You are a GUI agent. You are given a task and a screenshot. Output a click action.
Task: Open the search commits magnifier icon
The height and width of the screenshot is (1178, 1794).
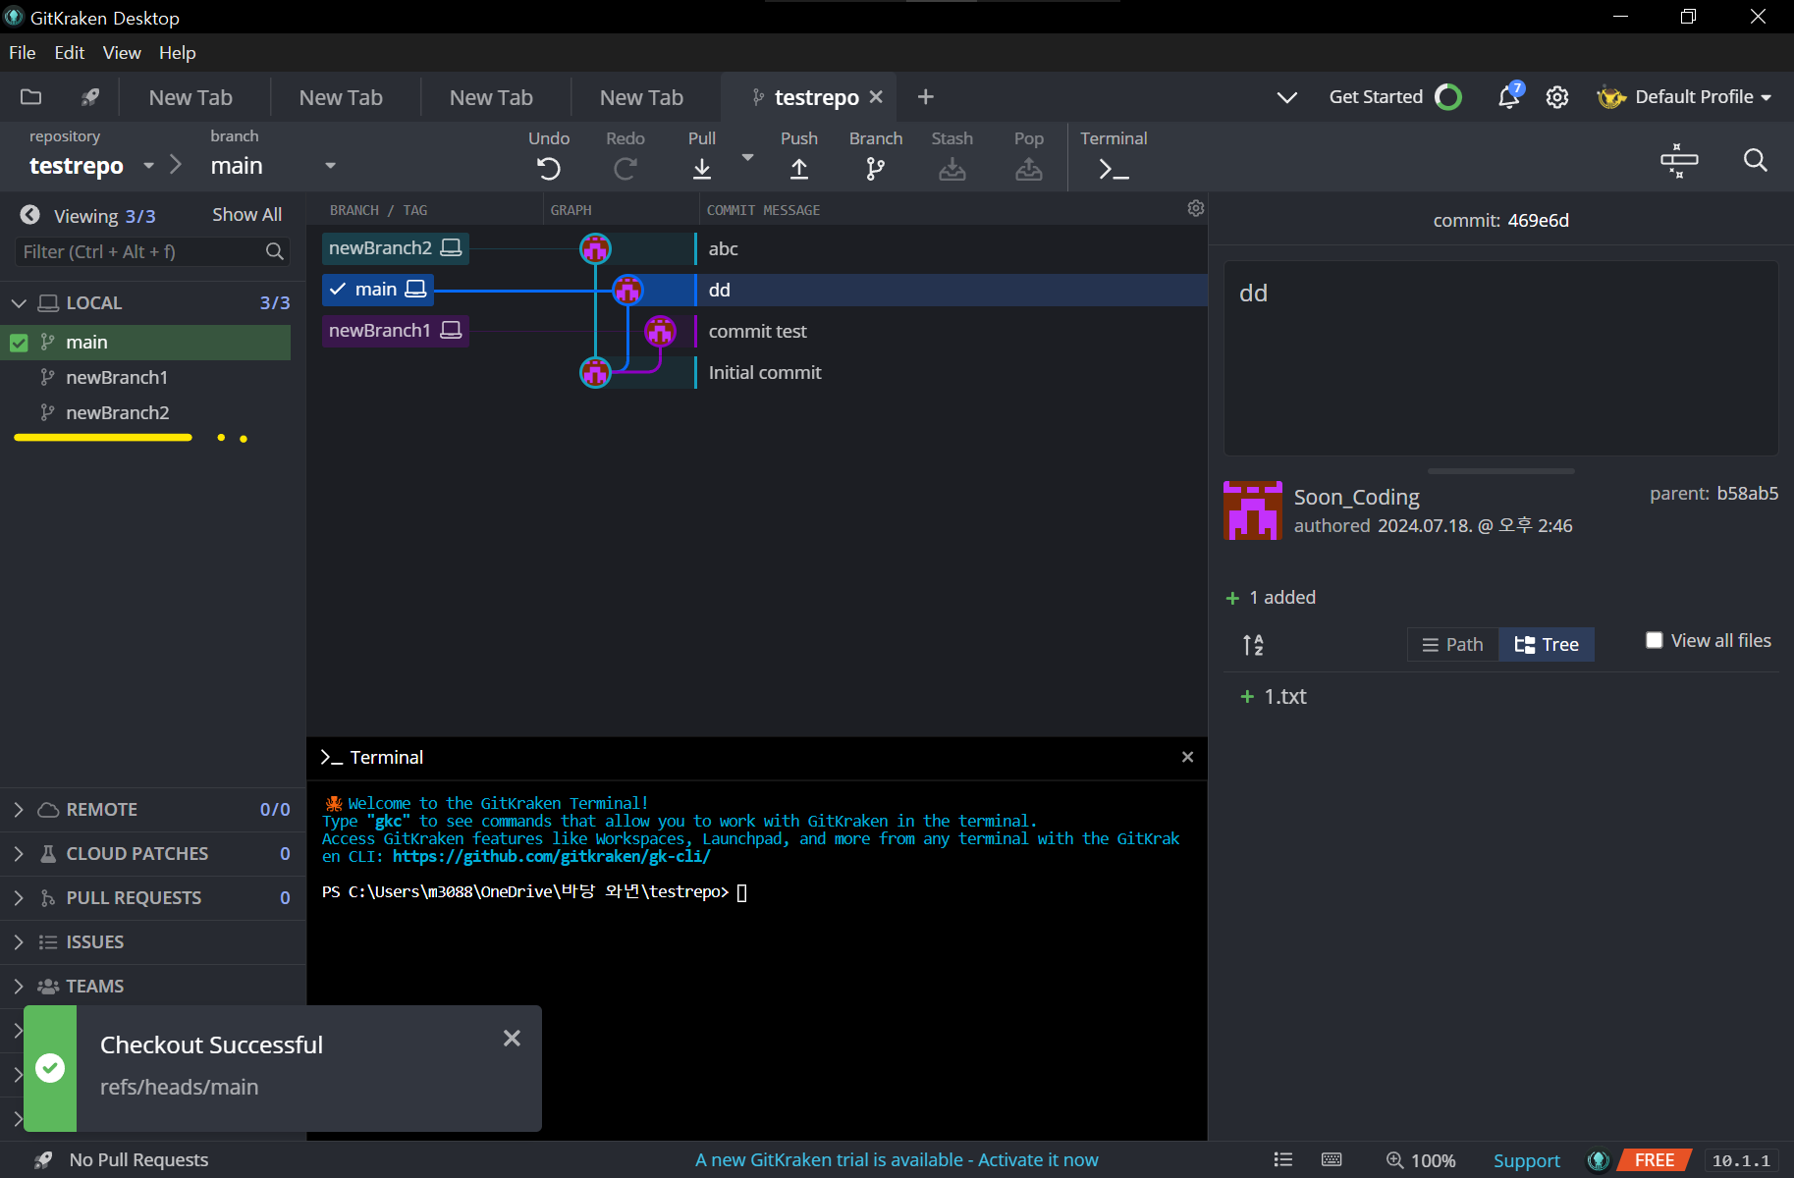coord(1755,160)
